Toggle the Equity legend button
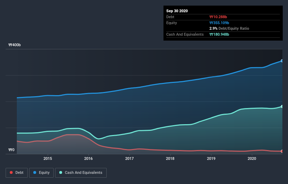Image resolution: width=288 pixels, height=184 pixels. click(41, 173)
